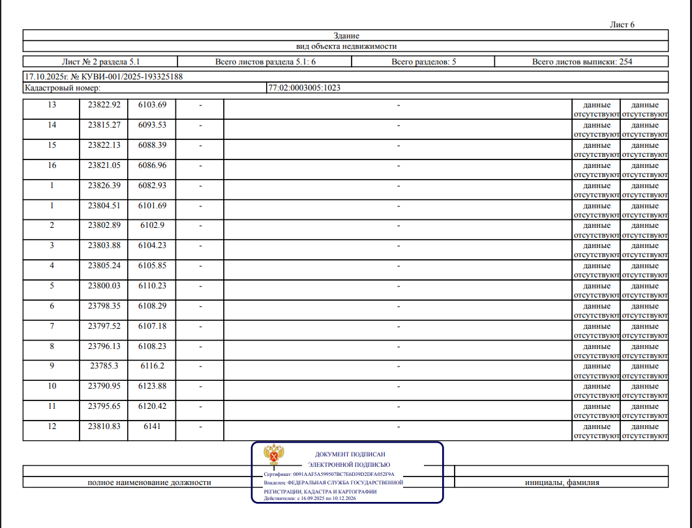Click "РЕГИСТРАЦИИ, КАДАСТРА И КАРТОГРАФИИ" line
692x528 pixels.
tap(320, 492)
